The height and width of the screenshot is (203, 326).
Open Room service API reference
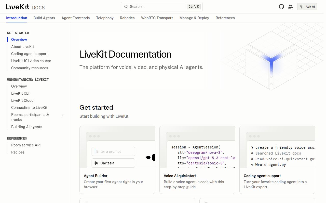pyautogui.click(x=26, y=145)
